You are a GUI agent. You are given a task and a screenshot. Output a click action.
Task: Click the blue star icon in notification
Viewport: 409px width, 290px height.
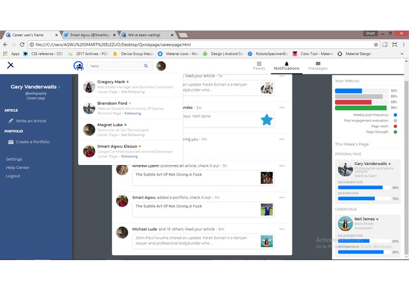[267, 120]
